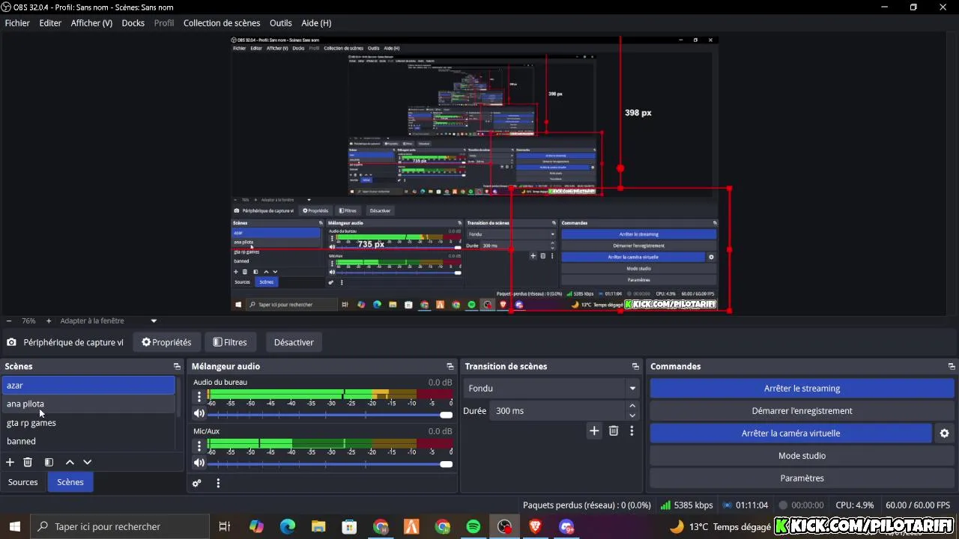Click the Désactiver button
The image size is (959, 539).
point(294,342)
